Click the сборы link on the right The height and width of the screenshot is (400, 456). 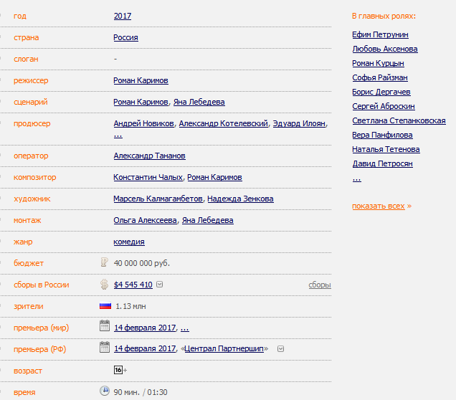coord(320,285)
